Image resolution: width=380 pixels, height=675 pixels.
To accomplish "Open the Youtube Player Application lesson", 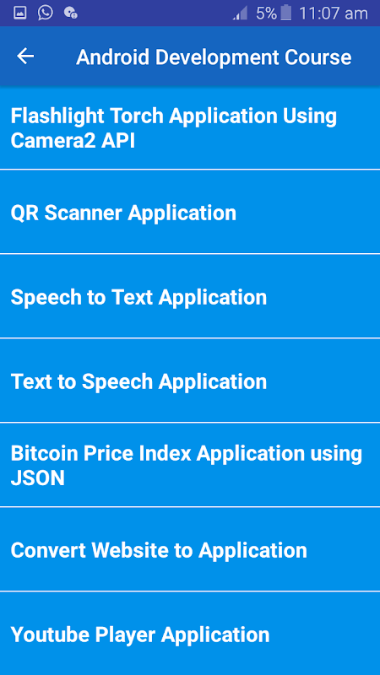I will click(190, 634).
